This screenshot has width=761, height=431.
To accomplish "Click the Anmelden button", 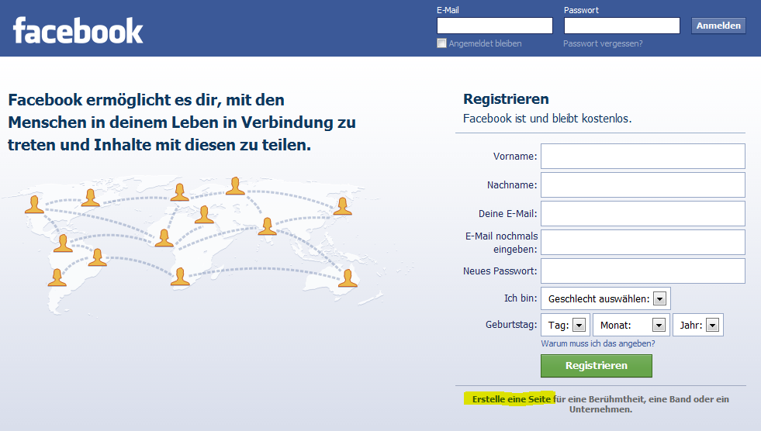I will [718, 26].
